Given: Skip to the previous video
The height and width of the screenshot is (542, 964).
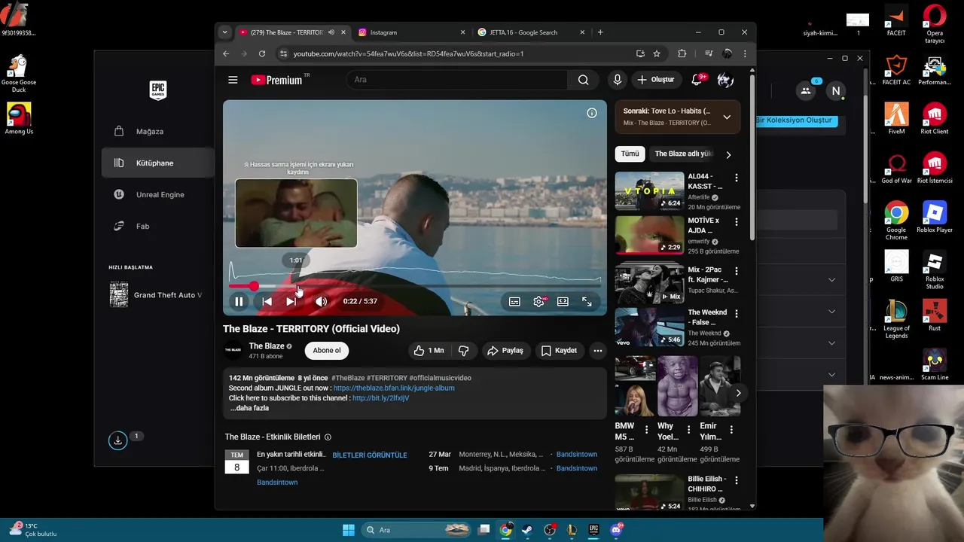Looking at the screenshot, I should coord(267,301).
